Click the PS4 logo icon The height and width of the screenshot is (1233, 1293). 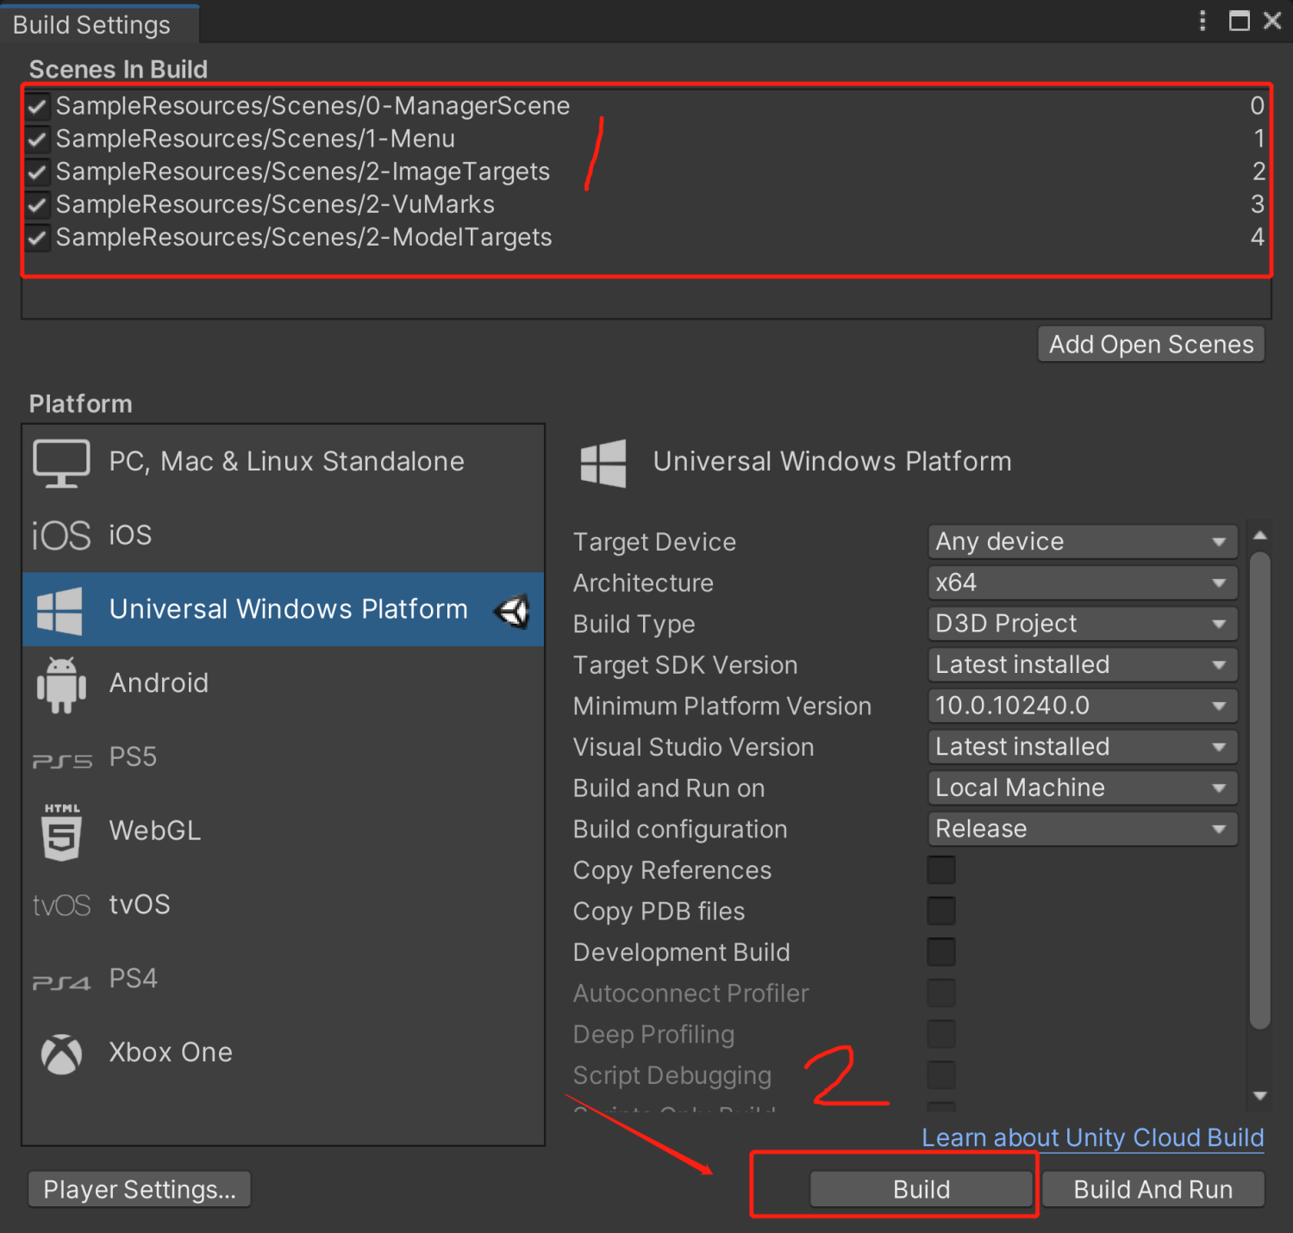coord(61,982)
